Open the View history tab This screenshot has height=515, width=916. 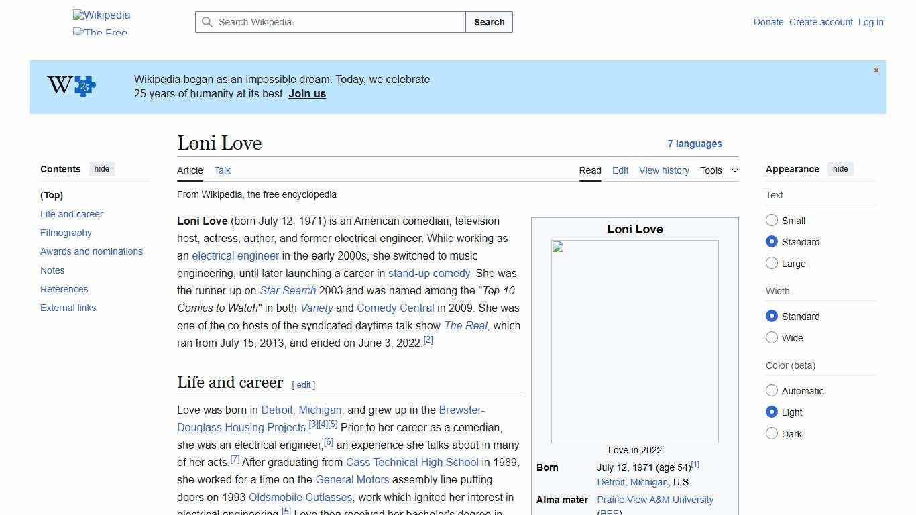click(x=664, y=170)
